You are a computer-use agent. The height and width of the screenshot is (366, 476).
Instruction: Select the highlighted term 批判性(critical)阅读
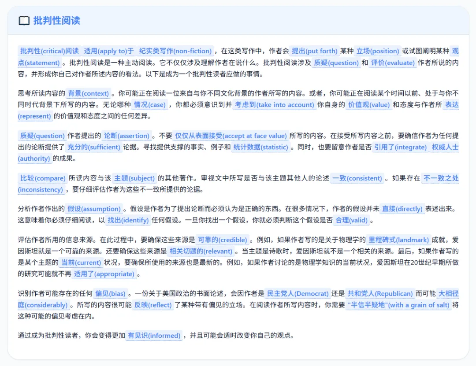pyautogui.click(x=49, y=51)
